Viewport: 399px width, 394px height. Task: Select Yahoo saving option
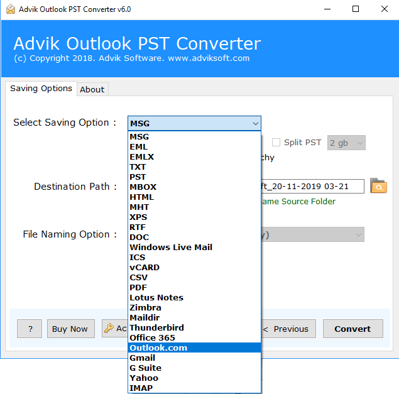pyautogui.click(x=194, y=378)
